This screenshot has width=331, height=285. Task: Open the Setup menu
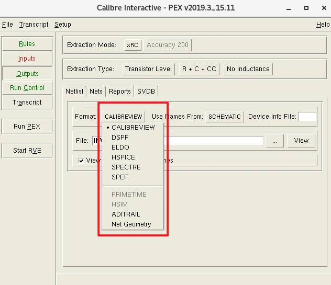[x=63, y=25]
